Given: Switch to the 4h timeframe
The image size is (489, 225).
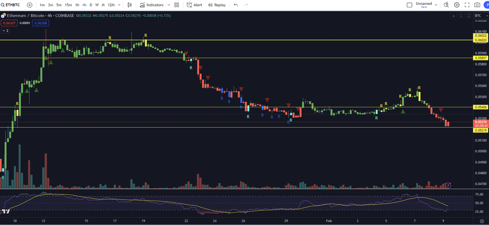Looking at the screenshot, I should 84,5.
